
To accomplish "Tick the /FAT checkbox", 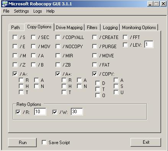I will 95,65.
